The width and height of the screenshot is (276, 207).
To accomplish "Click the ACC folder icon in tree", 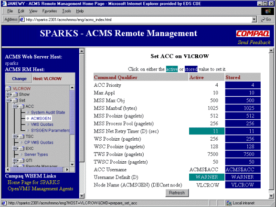I will coord(21,106).
